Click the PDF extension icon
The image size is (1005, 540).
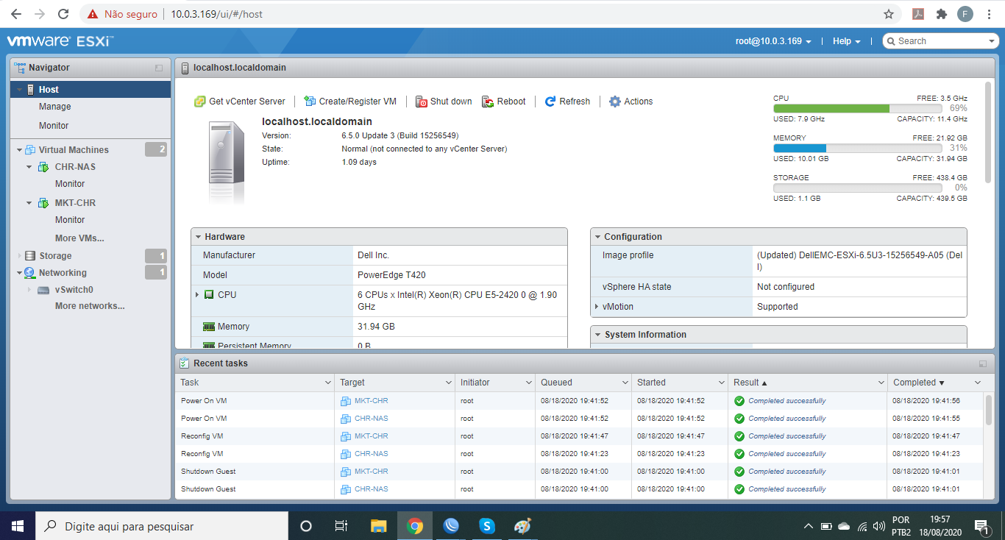point(917,14)
